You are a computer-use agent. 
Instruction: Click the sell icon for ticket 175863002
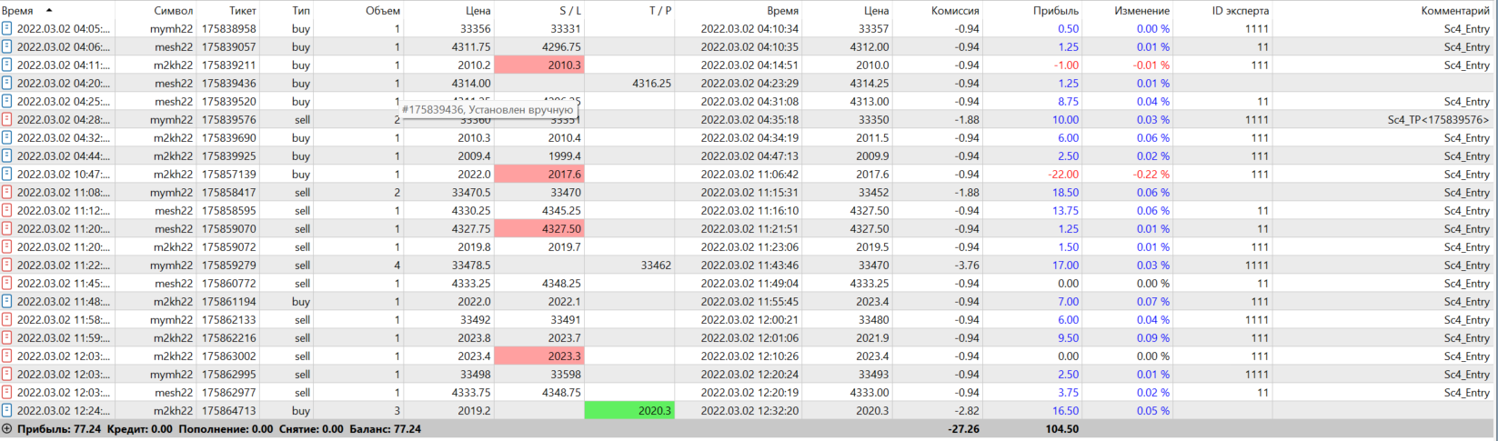click(x=7, y=356)
